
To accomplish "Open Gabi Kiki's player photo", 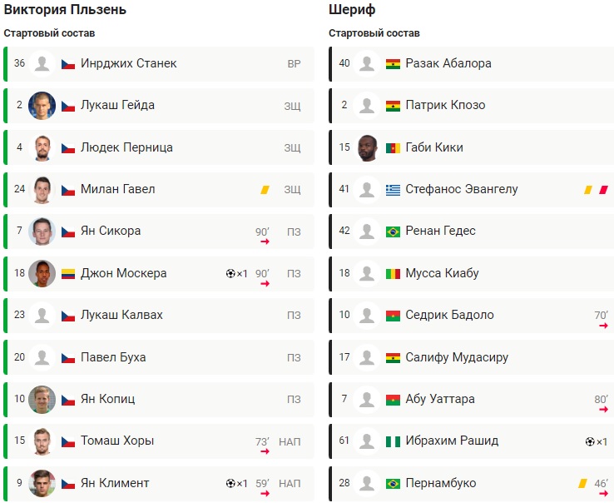I will 367,147.
